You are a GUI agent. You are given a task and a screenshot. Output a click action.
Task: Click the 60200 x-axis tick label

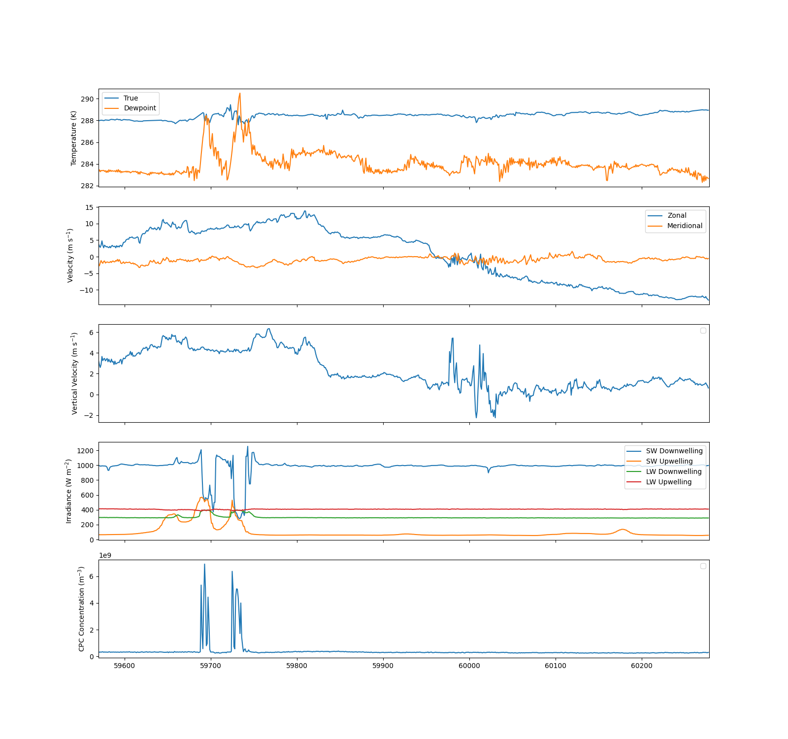[x=641, y=666]
